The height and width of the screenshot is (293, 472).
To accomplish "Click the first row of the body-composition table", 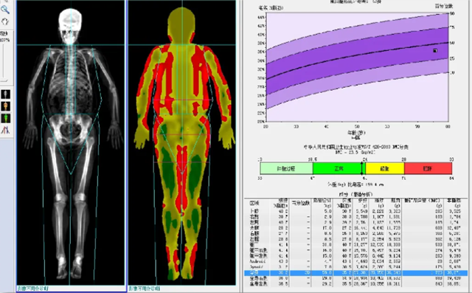I will [355, 211].
